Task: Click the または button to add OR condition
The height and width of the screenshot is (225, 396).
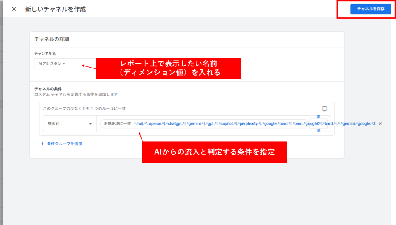Action: pos(319,123)
